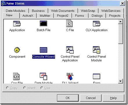The height and width of the screenshot is (105, 128).
Task: Open the WebSnap tab
Action: click(x=88, y=11)
